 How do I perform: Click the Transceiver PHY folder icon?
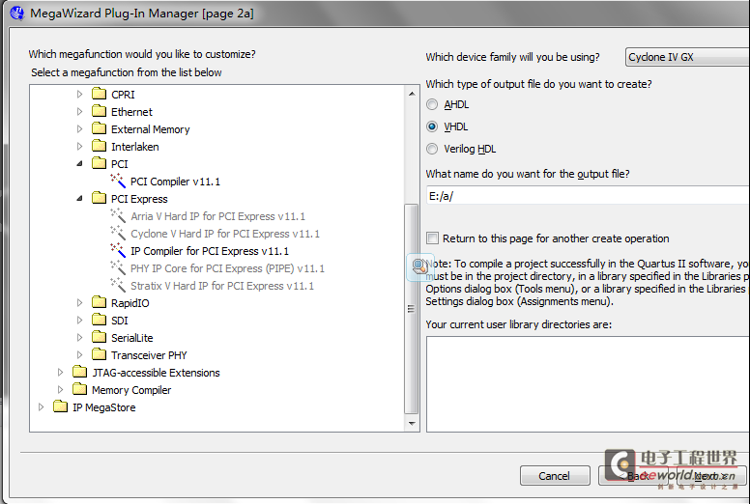coord(99,354)
